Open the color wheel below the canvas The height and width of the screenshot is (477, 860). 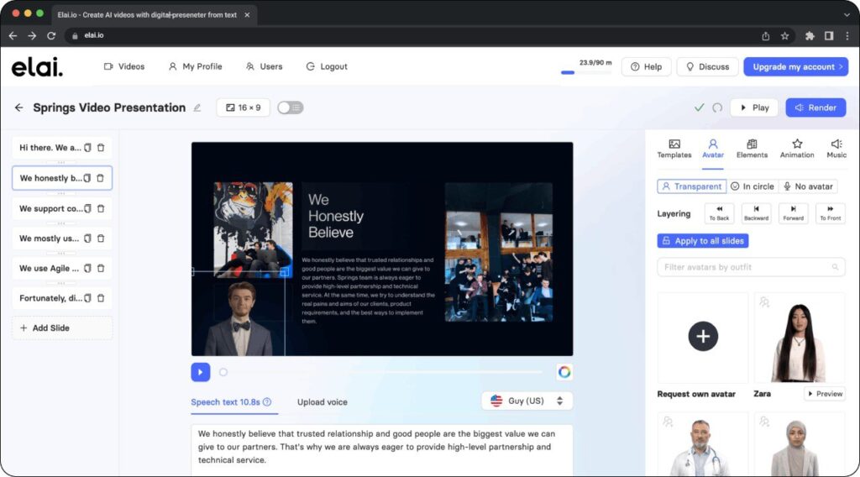click(564, 372)
